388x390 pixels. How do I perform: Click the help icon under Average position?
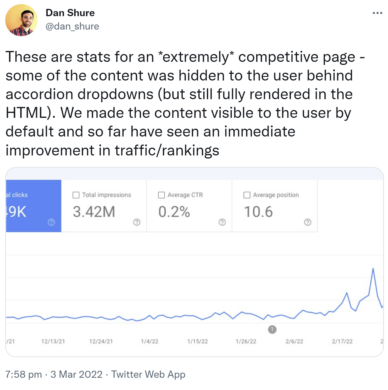[x=308, y=222]
